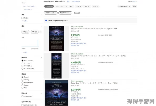Remove the 販売済みの出品 filter chip
This screenshot has height=106, width=156.
[70, 13]
